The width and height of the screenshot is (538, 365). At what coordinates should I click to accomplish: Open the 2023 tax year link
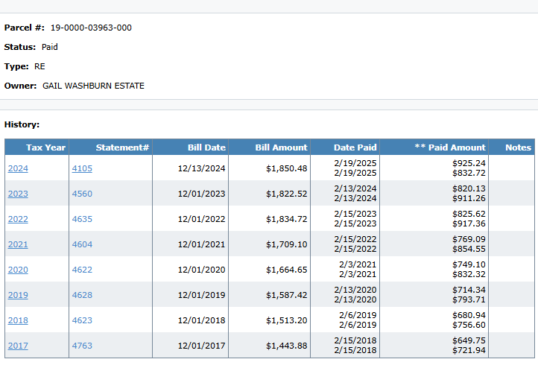(x=18, y=194)
